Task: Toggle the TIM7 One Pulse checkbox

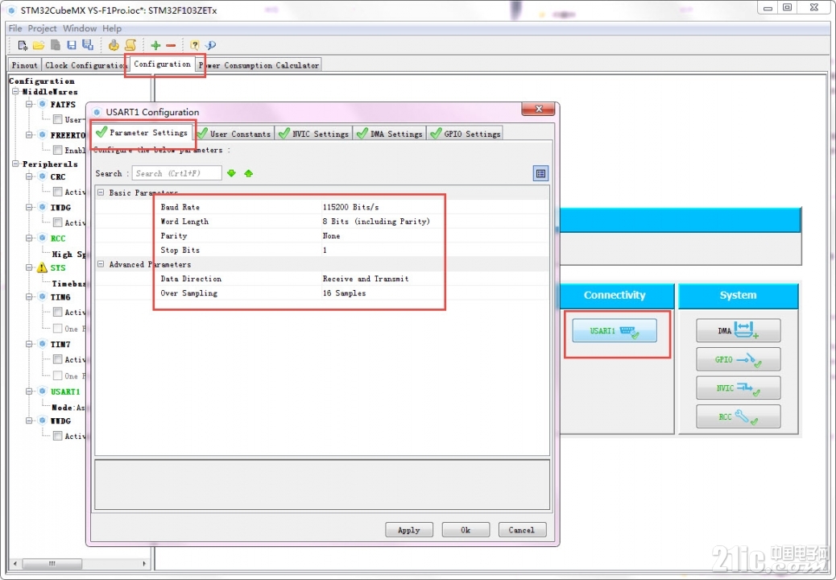Action: (57, 376)
